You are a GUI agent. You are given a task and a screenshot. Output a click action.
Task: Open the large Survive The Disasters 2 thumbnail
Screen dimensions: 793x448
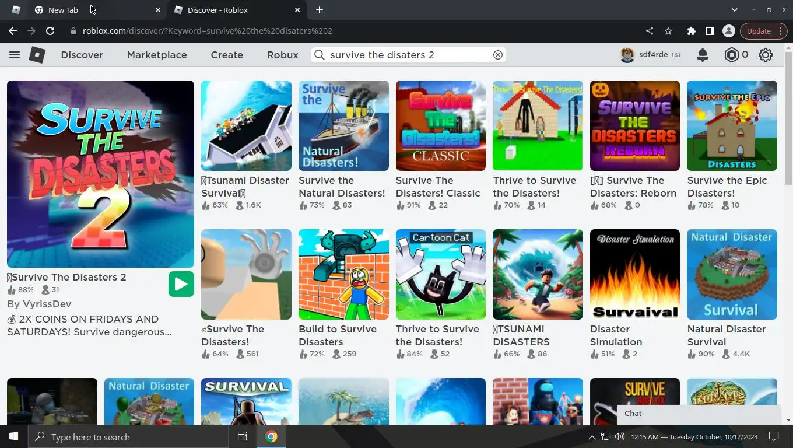100,174
